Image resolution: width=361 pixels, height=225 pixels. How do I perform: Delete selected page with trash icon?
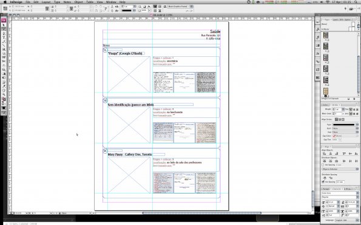click(354, 99)
